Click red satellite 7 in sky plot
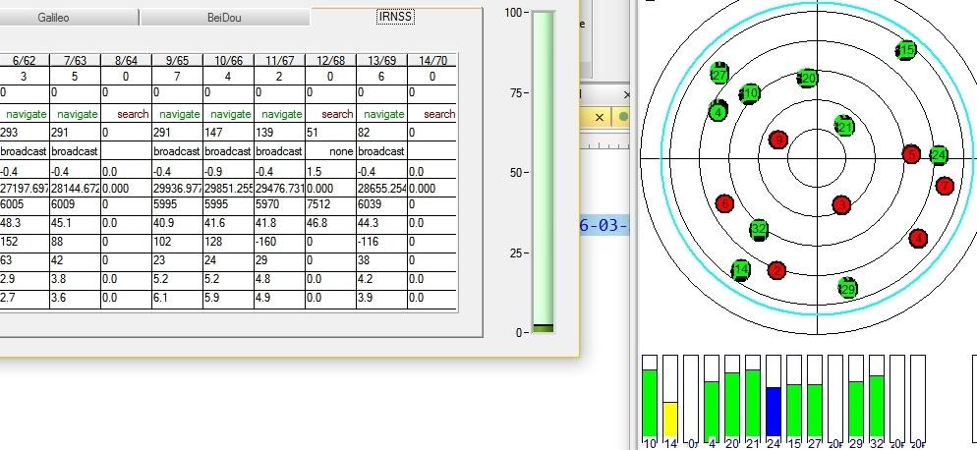This screenshot has height=450, width=977. tap(945, 185)
